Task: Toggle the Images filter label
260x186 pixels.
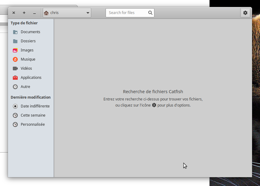Action: 27,50
